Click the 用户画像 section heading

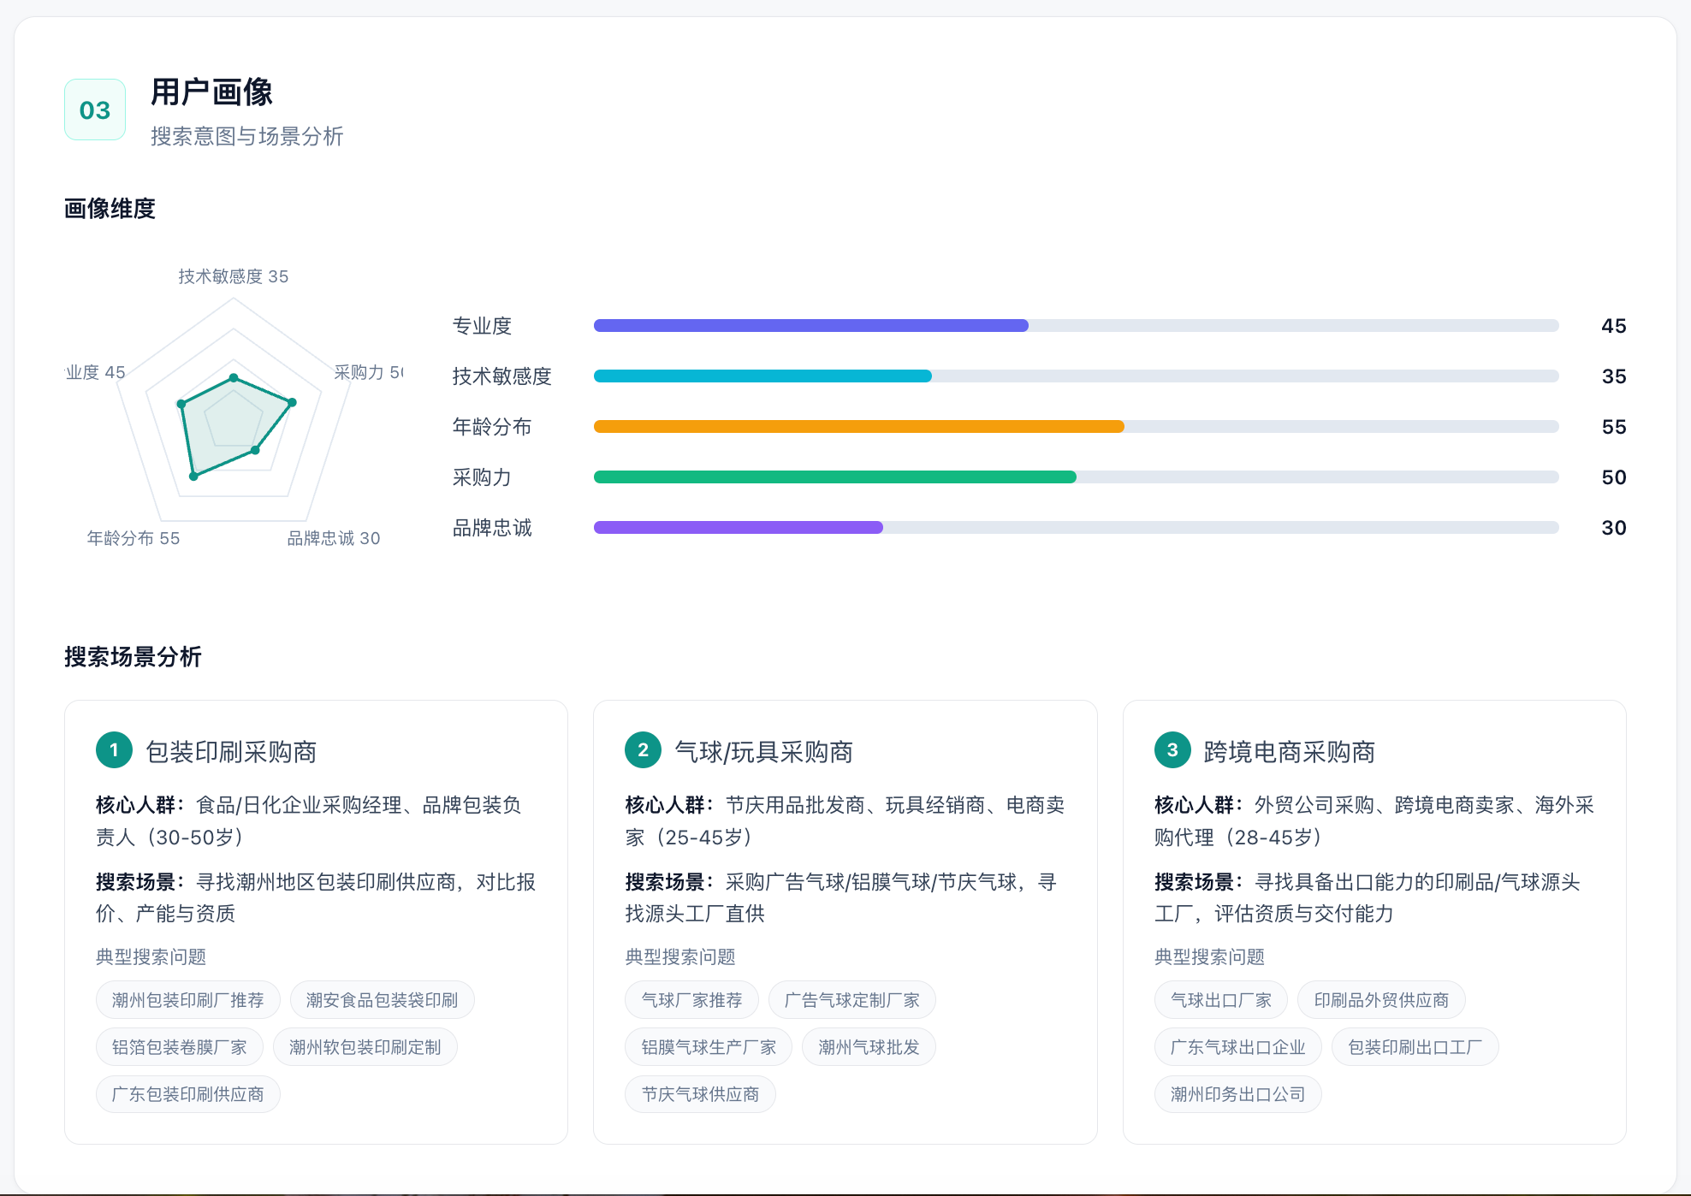[211, 92]
